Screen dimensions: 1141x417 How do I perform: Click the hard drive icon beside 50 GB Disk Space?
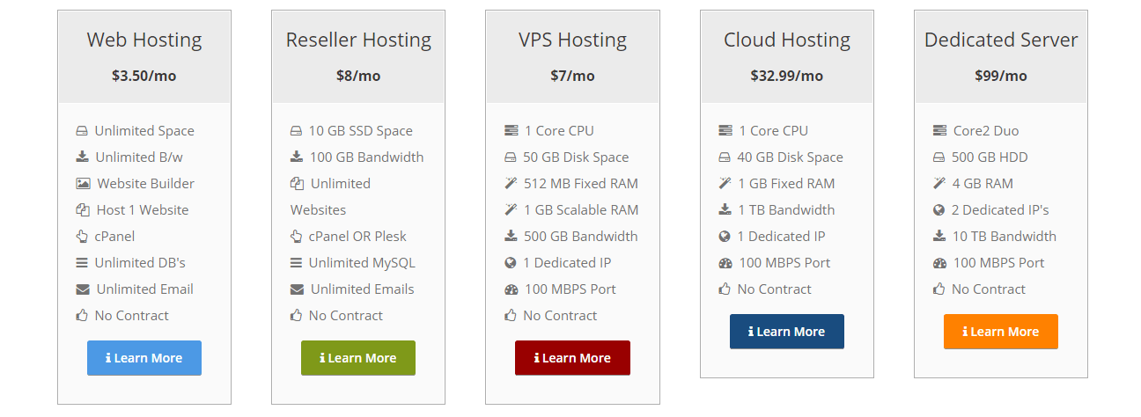click(511, 157)
